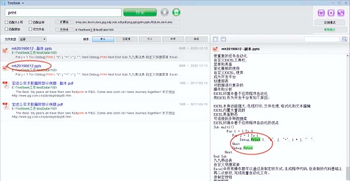The height and width of the screenshot is (181, 350).
Task: Click the magnifier icon beside the preview search box
Action: 344,39
